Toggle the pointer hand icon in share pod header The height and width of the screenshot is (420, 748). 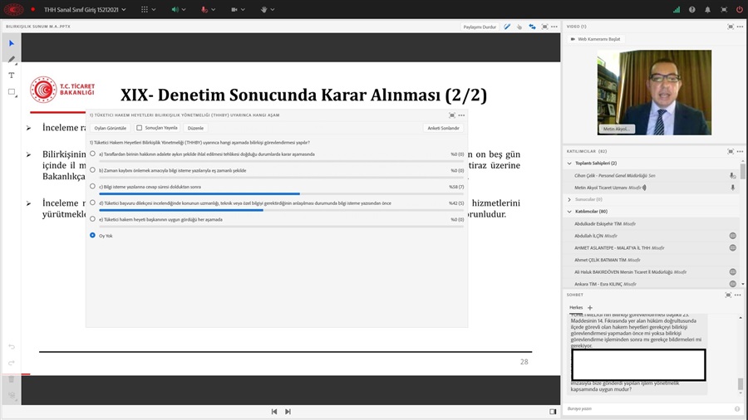coord(519,27)
